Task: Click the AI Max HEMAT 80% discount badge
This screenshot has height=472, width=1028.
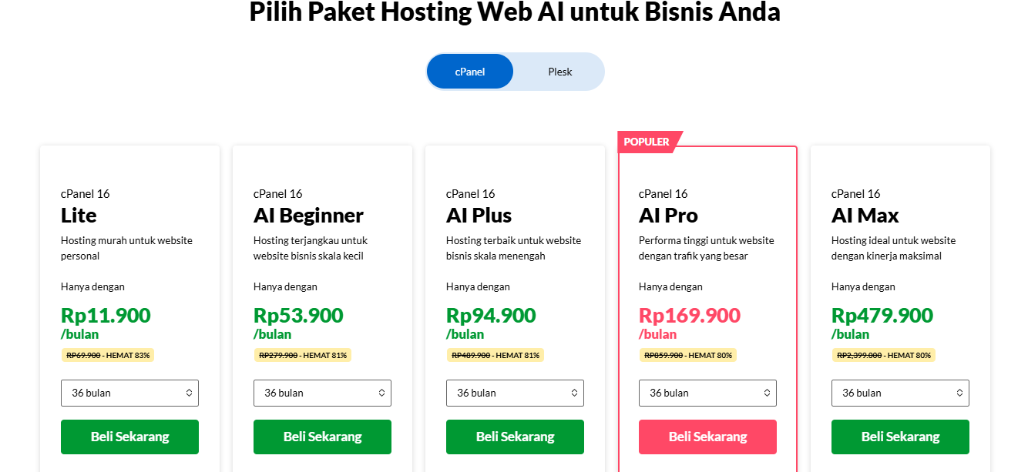Action: coord(883,355)
